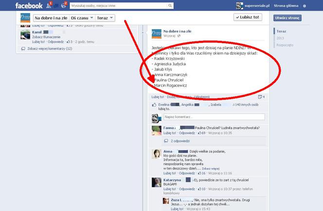This screenshot has height=211, width=323.
Task: Open the Teraz dropdown in page header
Action: (x=105, y=18)
